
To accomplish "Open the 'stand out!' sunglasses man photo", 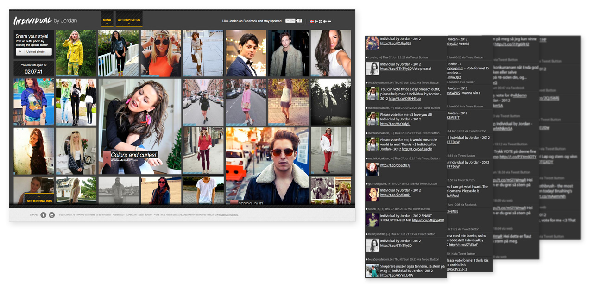I will point(267,166).
